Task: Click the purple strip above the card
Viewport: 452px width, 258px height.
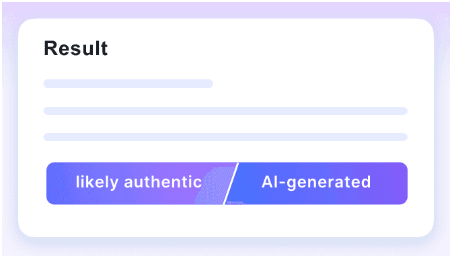Action: [225, 10]
